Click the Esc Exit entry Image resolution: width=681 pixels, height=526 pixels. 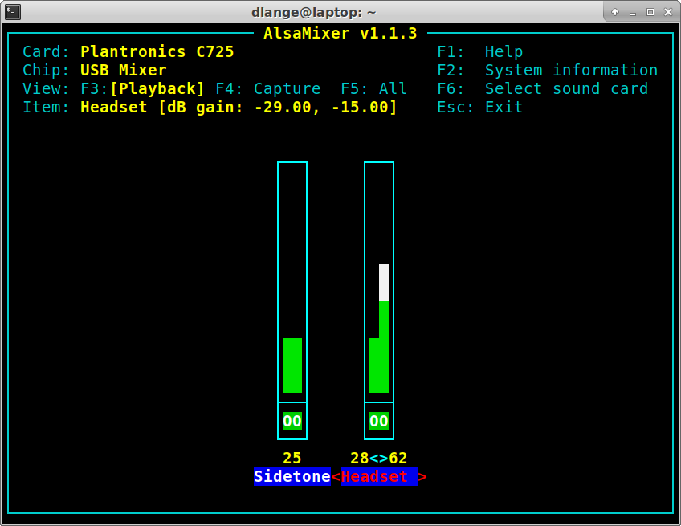(480, 108)
